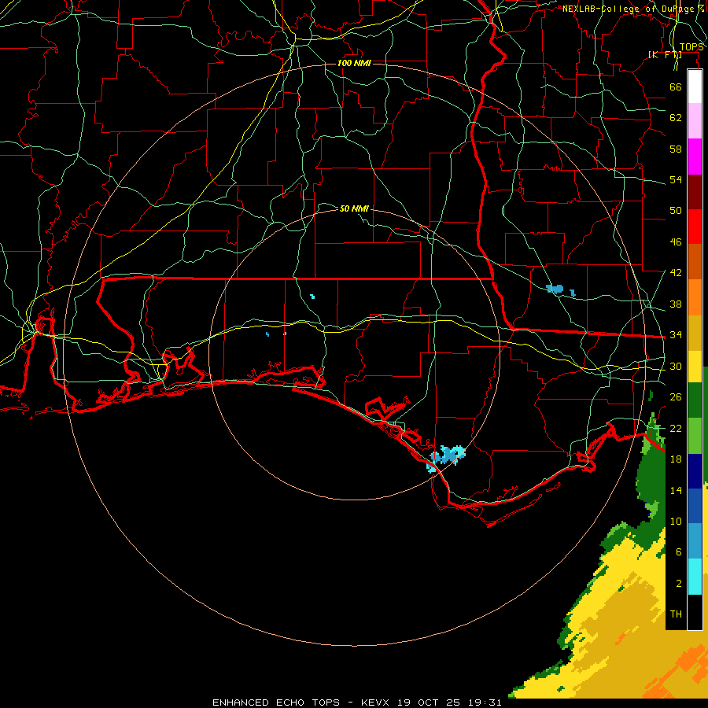Click the cyan legend swatch
This screenshot has height=708, width=708.
point(695,577)
